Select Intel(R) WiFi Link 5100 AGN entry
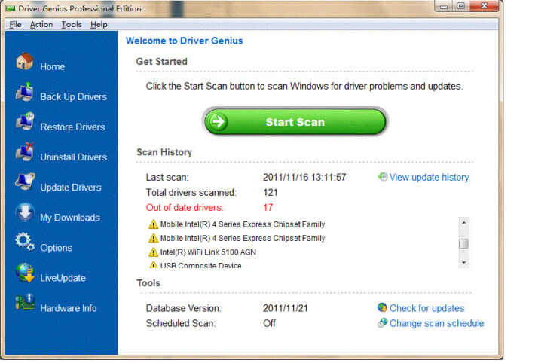The width and height of the screenshot is (535, 363). click(208, 252)
